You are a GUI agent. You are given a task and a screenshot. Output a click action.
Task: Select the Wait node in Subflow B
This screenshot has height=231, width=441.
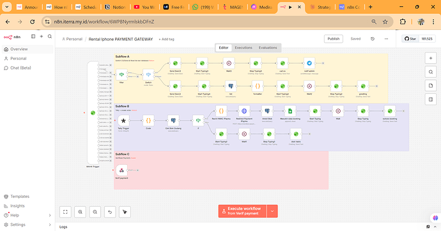click(x=338, y=111)
